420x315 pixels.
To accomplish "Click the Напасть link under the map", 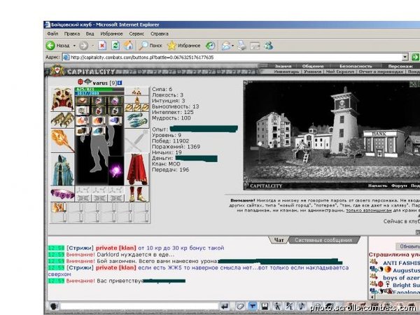I will coord(377,185).
